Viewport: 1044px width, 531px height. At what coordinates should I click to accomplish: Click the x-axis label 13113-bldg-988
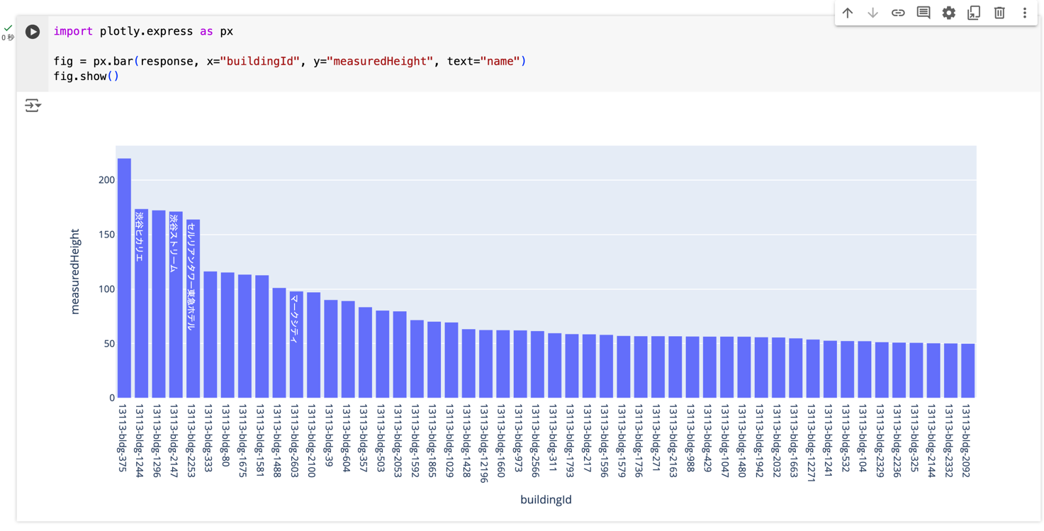691,439
